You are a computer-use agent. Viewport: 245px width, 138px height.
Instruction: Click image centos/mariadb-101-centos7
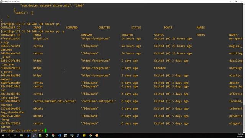pyautogui.click(x=54, y=101)
